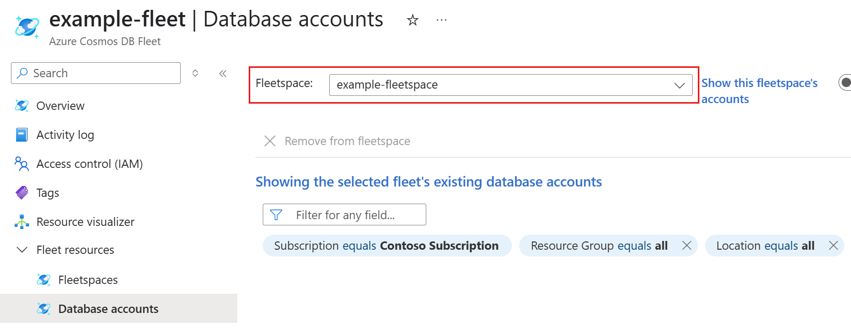
Task: Open the more options ellipsis menu
Action: (x=441, y=20)
